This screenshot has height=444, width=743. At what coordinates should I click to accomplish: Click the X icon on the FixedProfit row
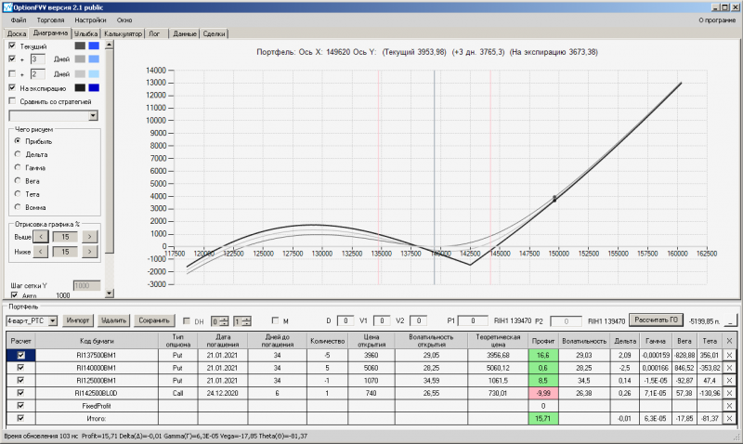point(729,406)
